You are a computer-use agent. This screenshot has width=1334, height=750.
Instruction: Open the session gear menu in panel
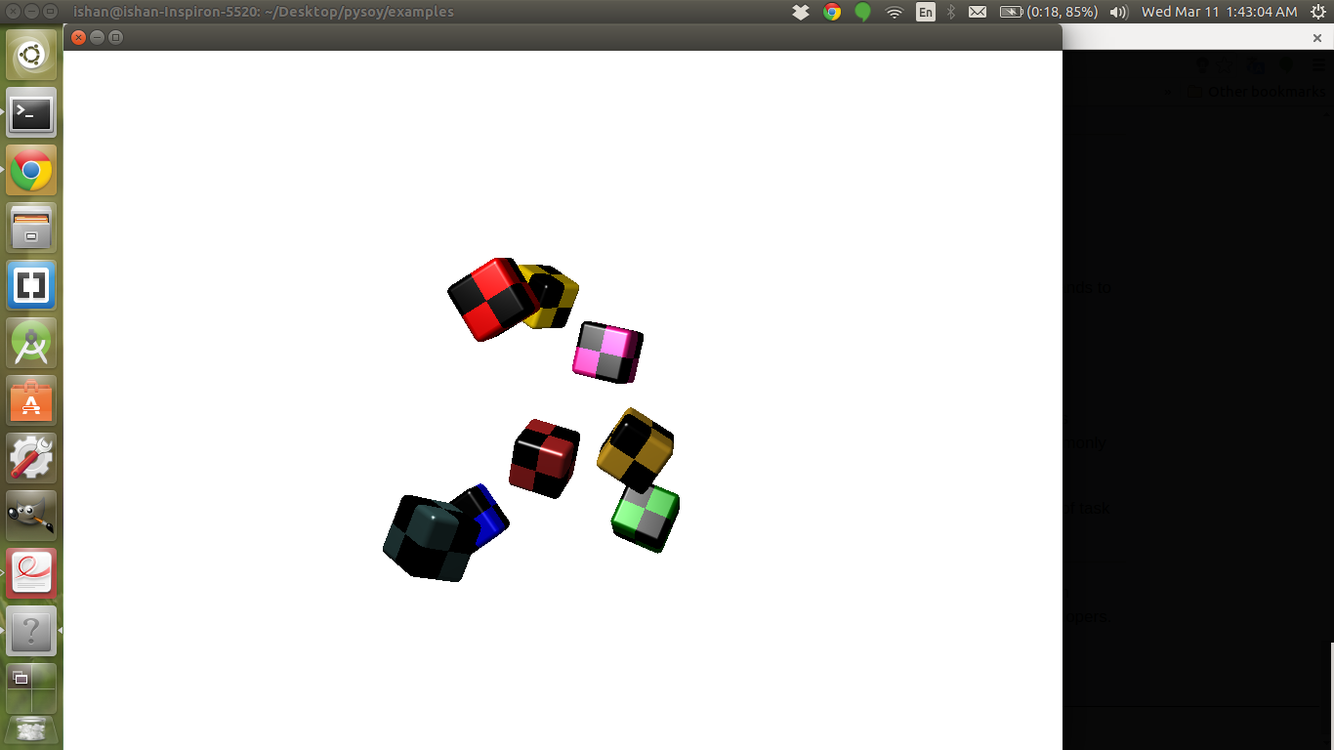point(1317,12)
